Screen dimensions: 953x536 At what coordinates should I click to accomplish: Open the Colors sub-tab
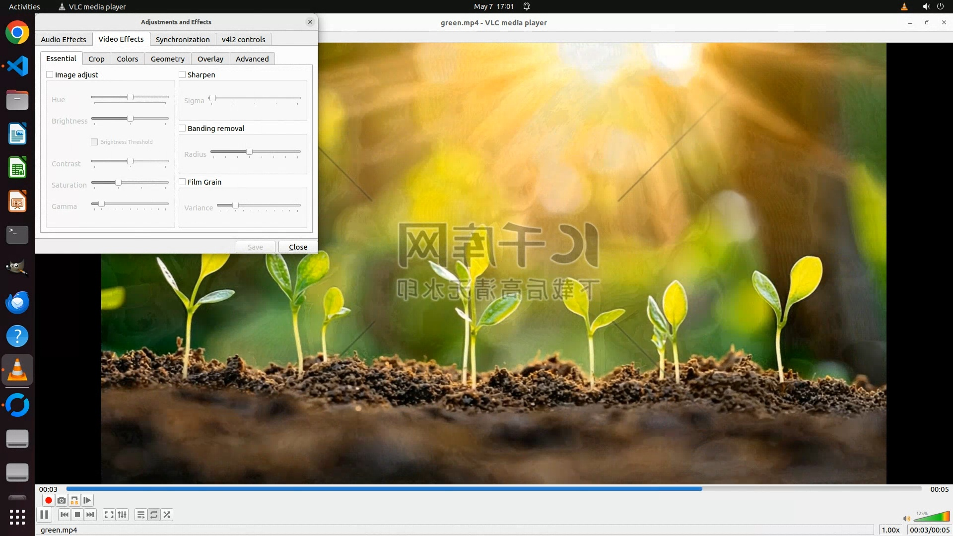(127, 59)
